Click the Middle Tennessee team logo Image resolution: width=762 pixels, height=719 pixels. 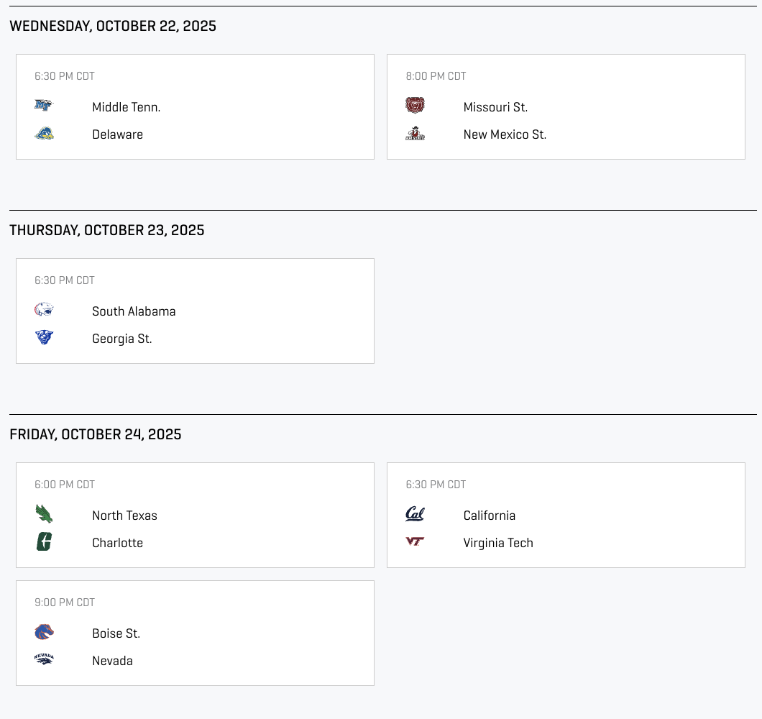click(44, 106)
